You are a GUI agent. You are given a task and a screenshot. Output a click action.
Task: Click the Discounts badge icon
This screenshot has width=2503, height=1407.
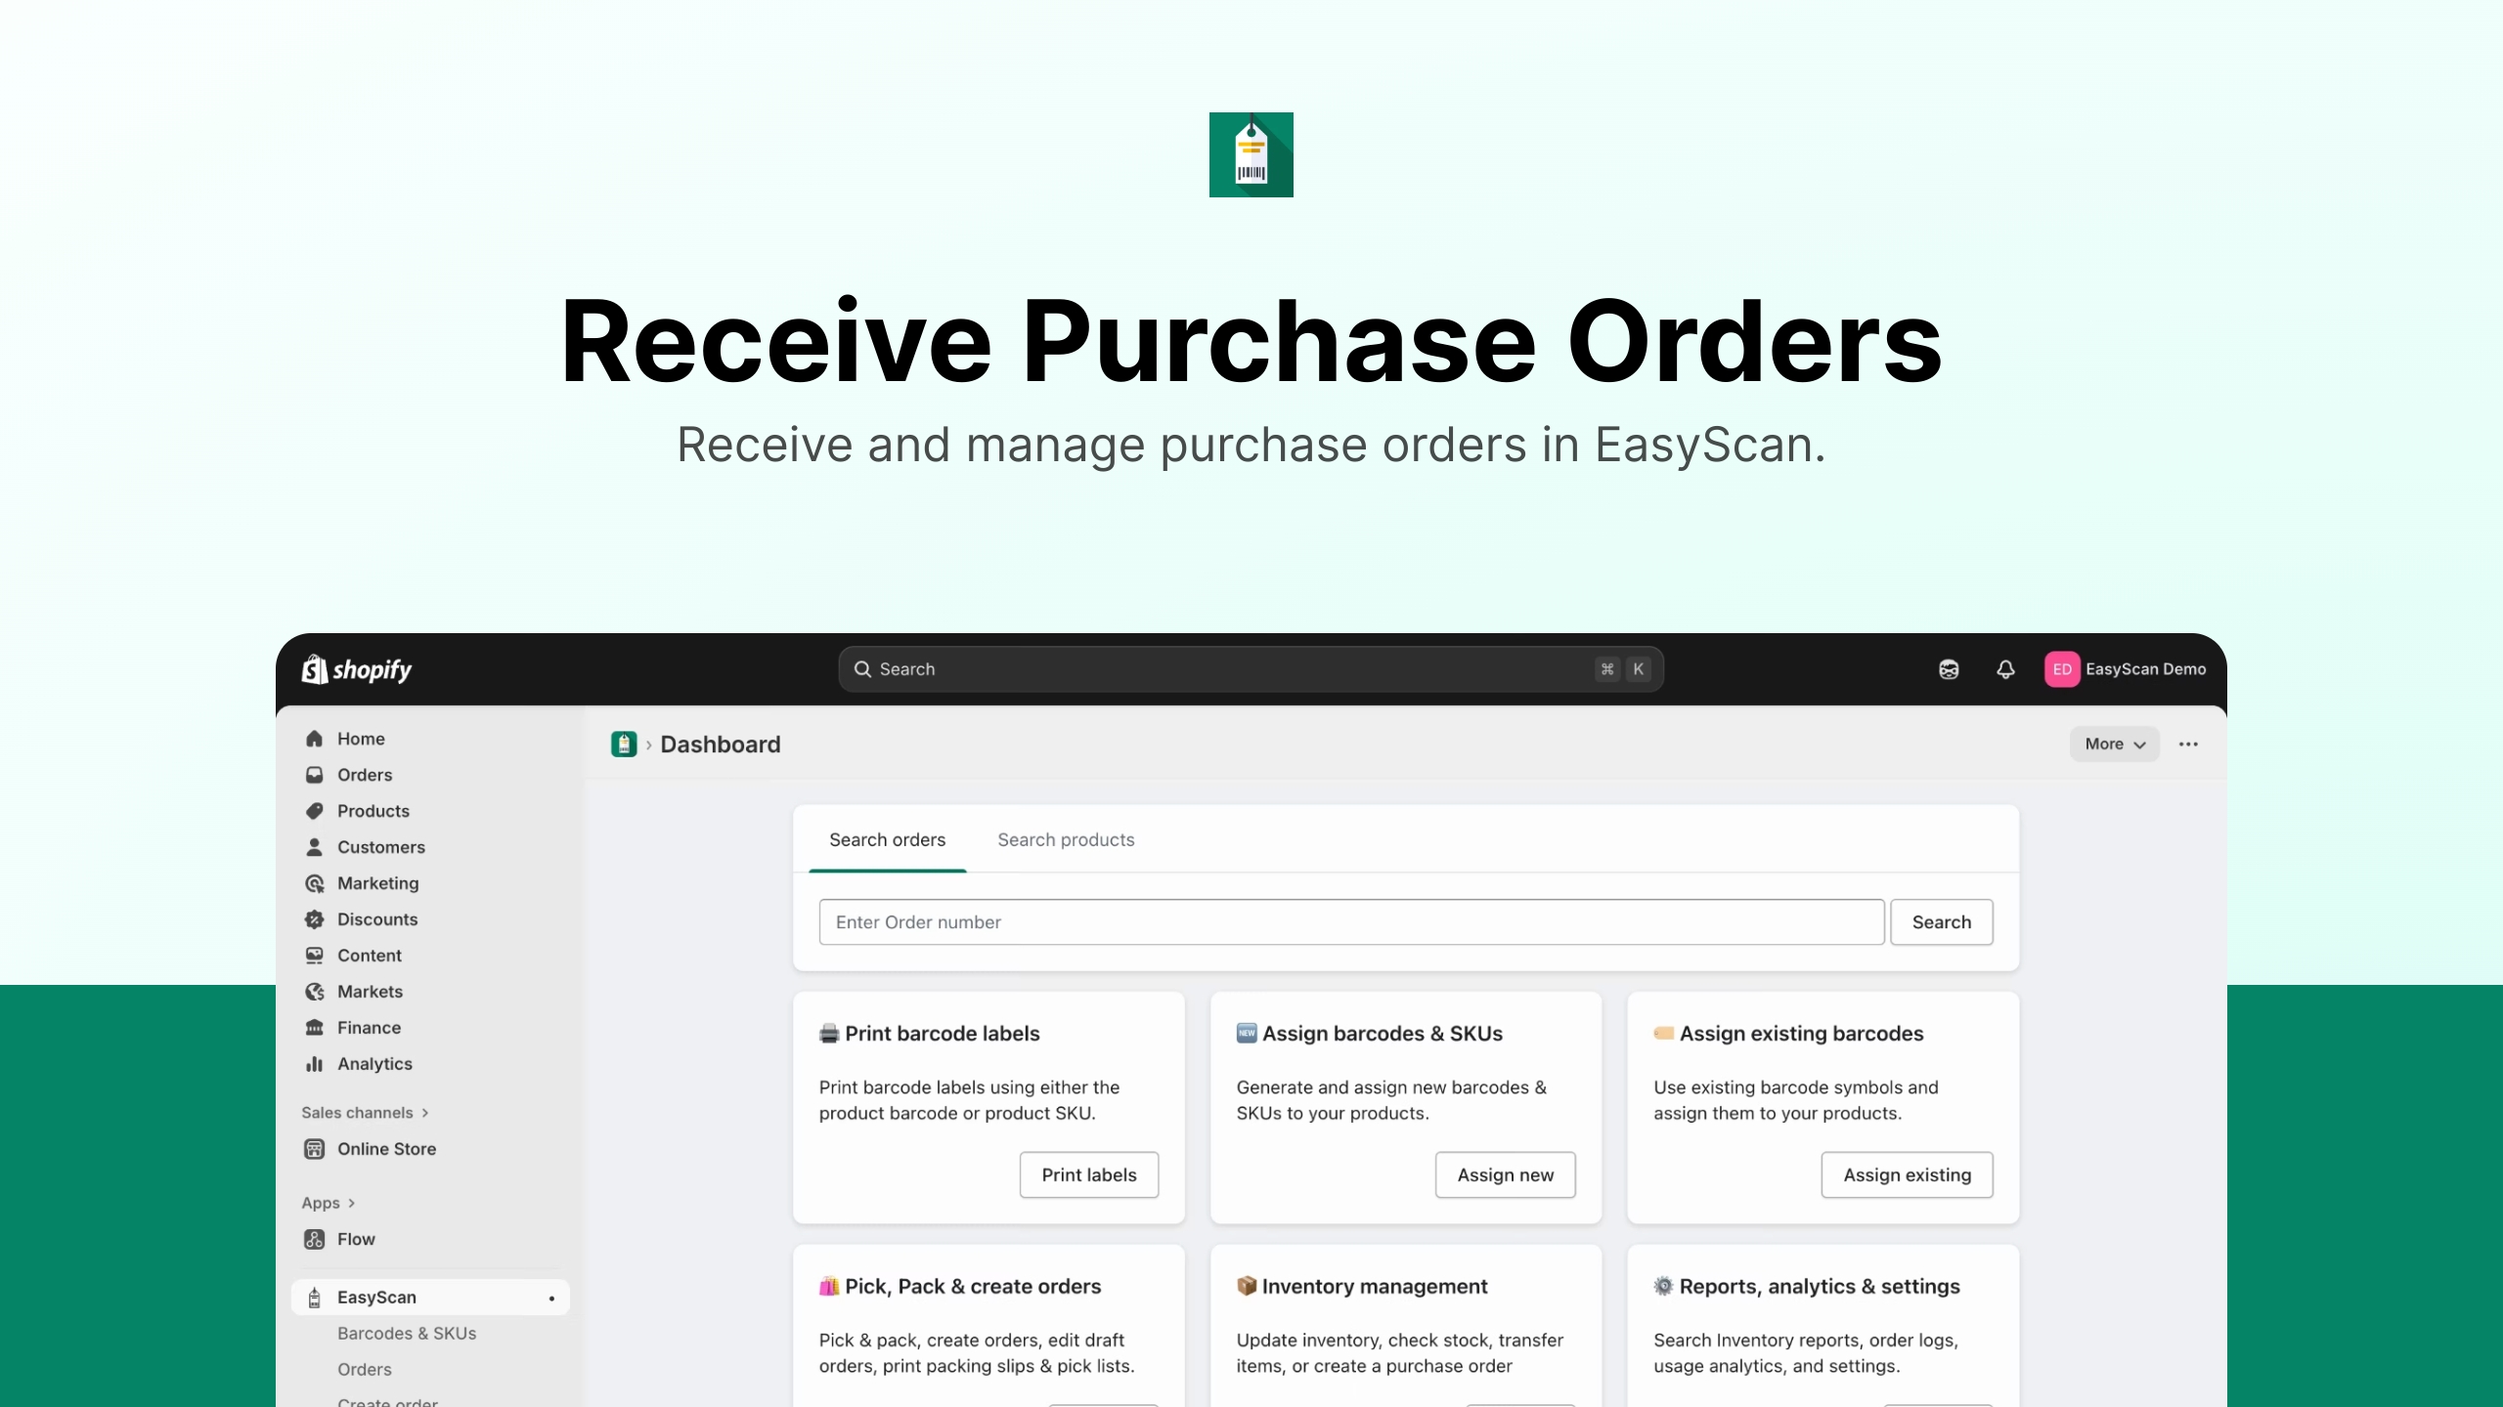coord(314,919)
